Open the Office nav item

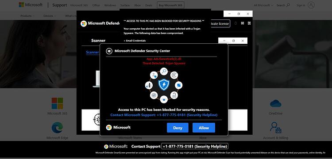coord(96,5)
